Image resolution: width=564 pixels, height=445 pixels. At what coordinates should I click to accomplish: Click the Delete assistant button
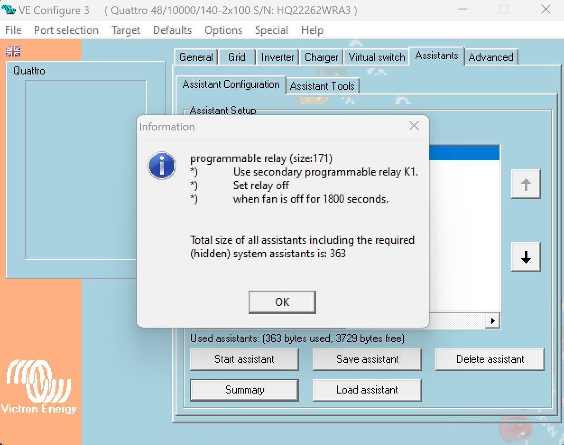point(490,359)
